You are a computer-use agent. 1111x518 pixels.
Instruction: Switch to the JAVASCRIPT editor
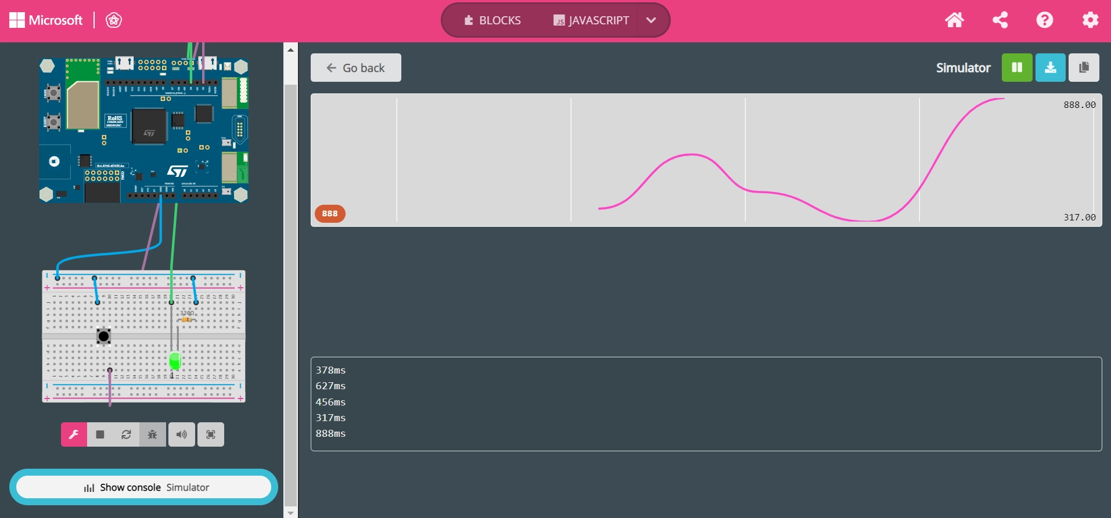click(x=591, y=20)
